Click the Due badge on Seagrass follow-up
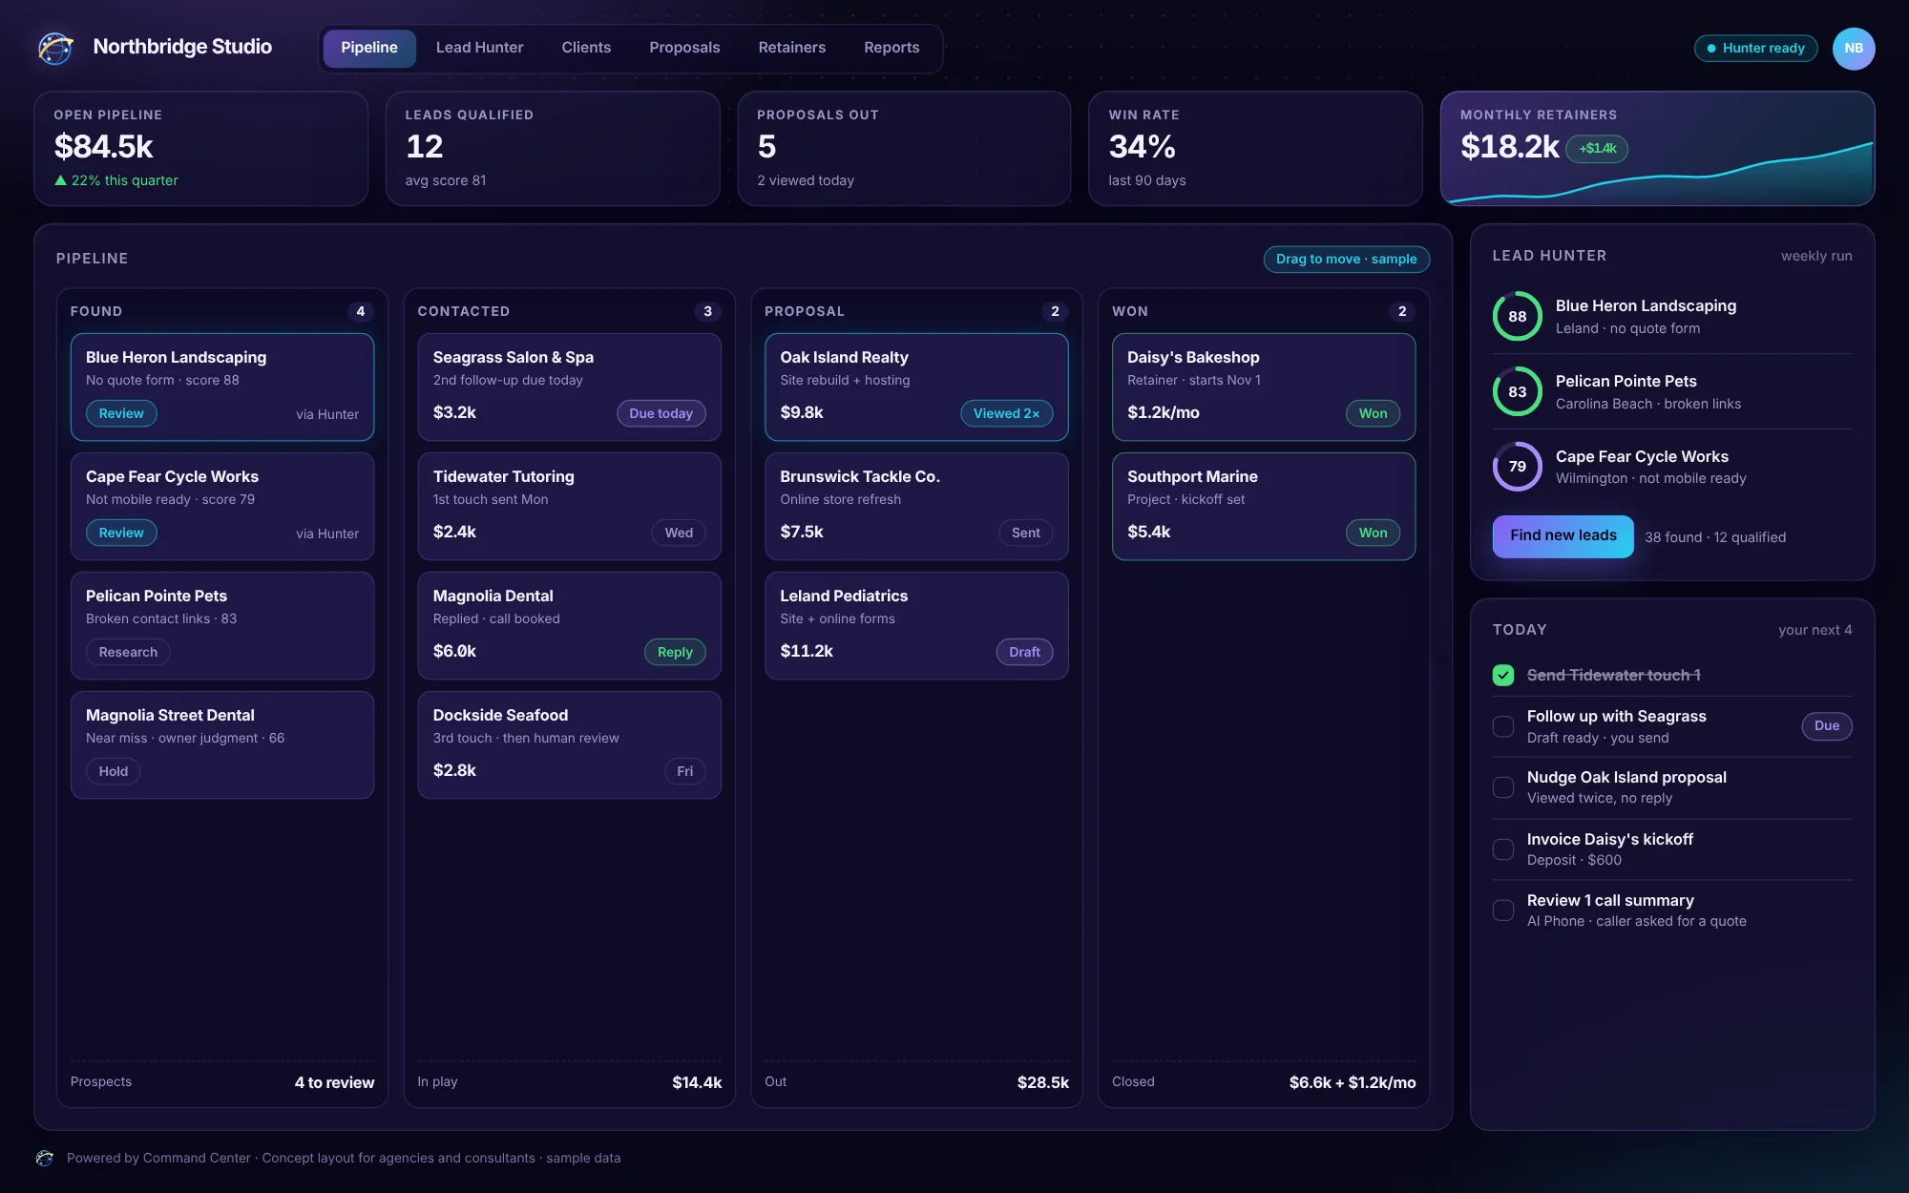Viewport: 1909px width, 1193px height. tap(1826, 726)
